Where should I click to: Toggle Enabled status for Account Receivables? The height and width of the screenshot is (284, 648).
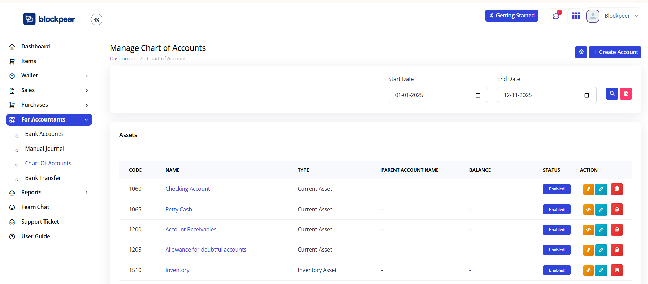pos(556,230)
